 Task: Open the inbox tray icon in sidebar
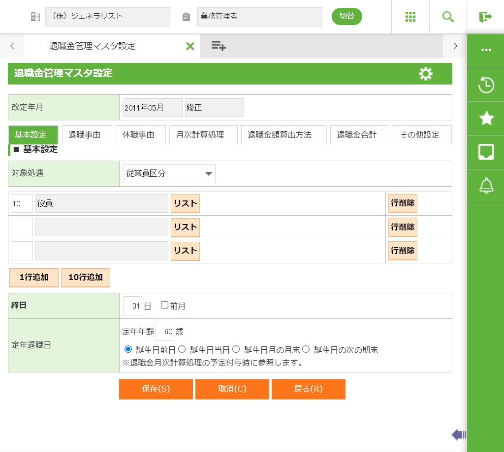pyautogui.click(x=486, y=152)
